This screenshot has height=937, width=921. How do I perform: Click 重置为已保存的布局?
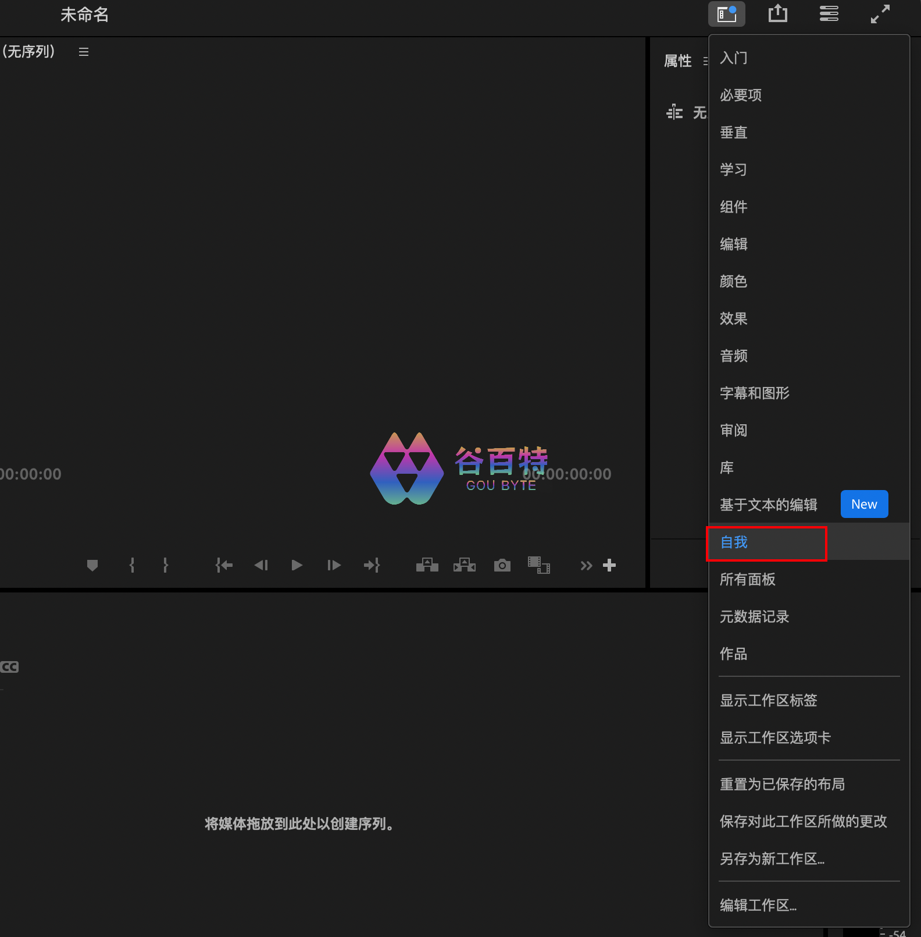coord(782,784)
